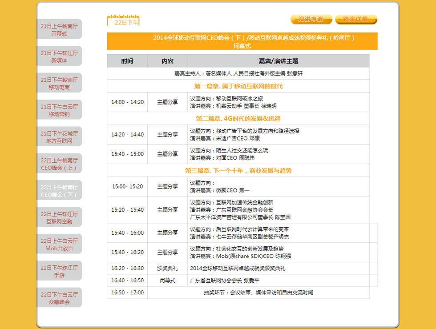Click the 15:20 - 15:40 time cell
The height and width of the screenshot is (329, 436).
click(127, 210)
